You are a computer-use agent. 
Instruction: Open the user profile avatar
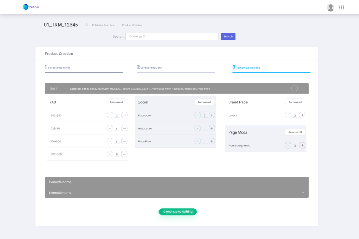click(330, 7)
